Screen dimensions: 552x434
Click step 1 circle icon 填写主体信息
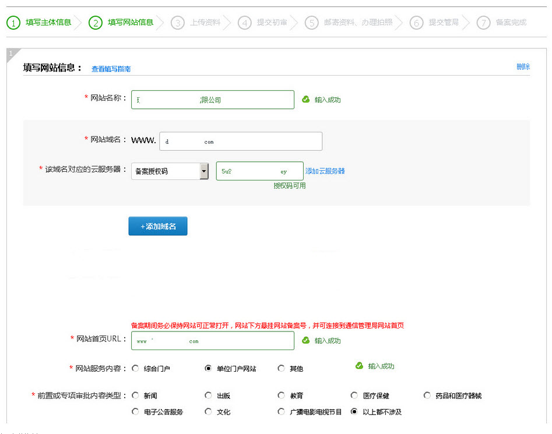(x=13, y=23)
